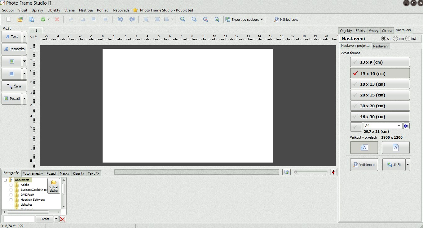The width and height of the screenshot is (423, 228).
Task: Select the inch unit radio button
Action: point(408,38)
